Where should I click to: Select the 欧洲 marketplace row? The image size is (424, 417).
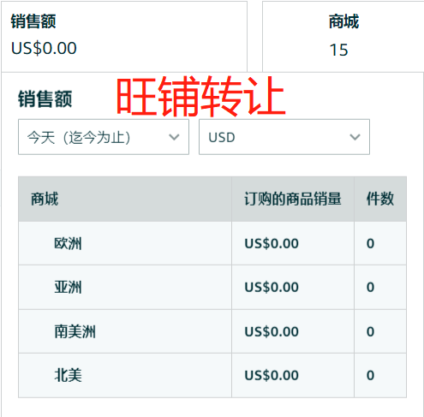(212, 243)
